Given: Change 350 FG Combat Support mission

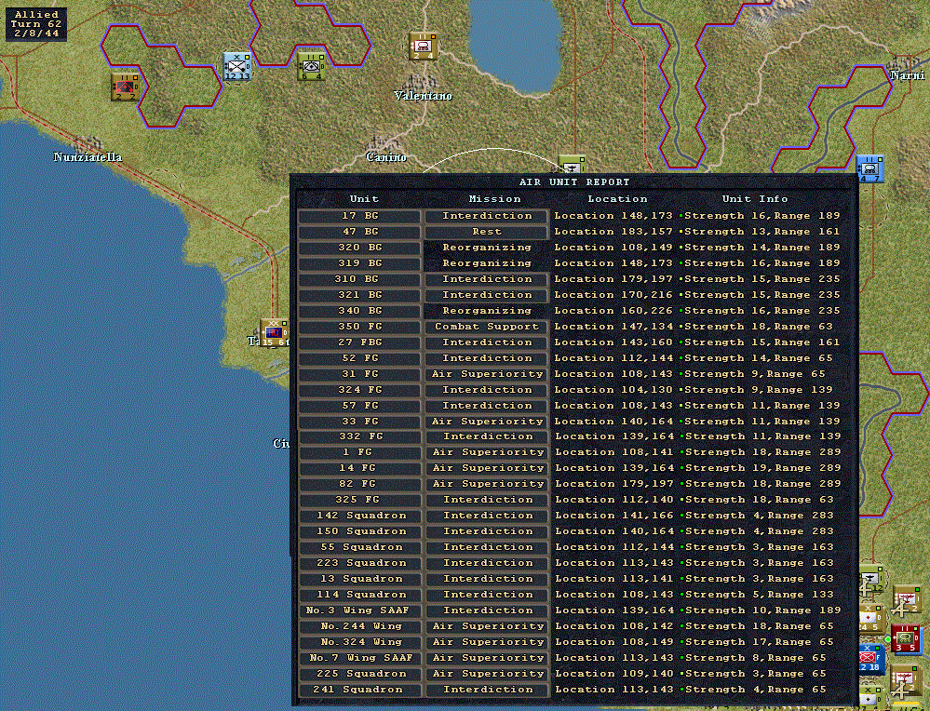Looking at the screenshot, I should click(x=486, y=327).
